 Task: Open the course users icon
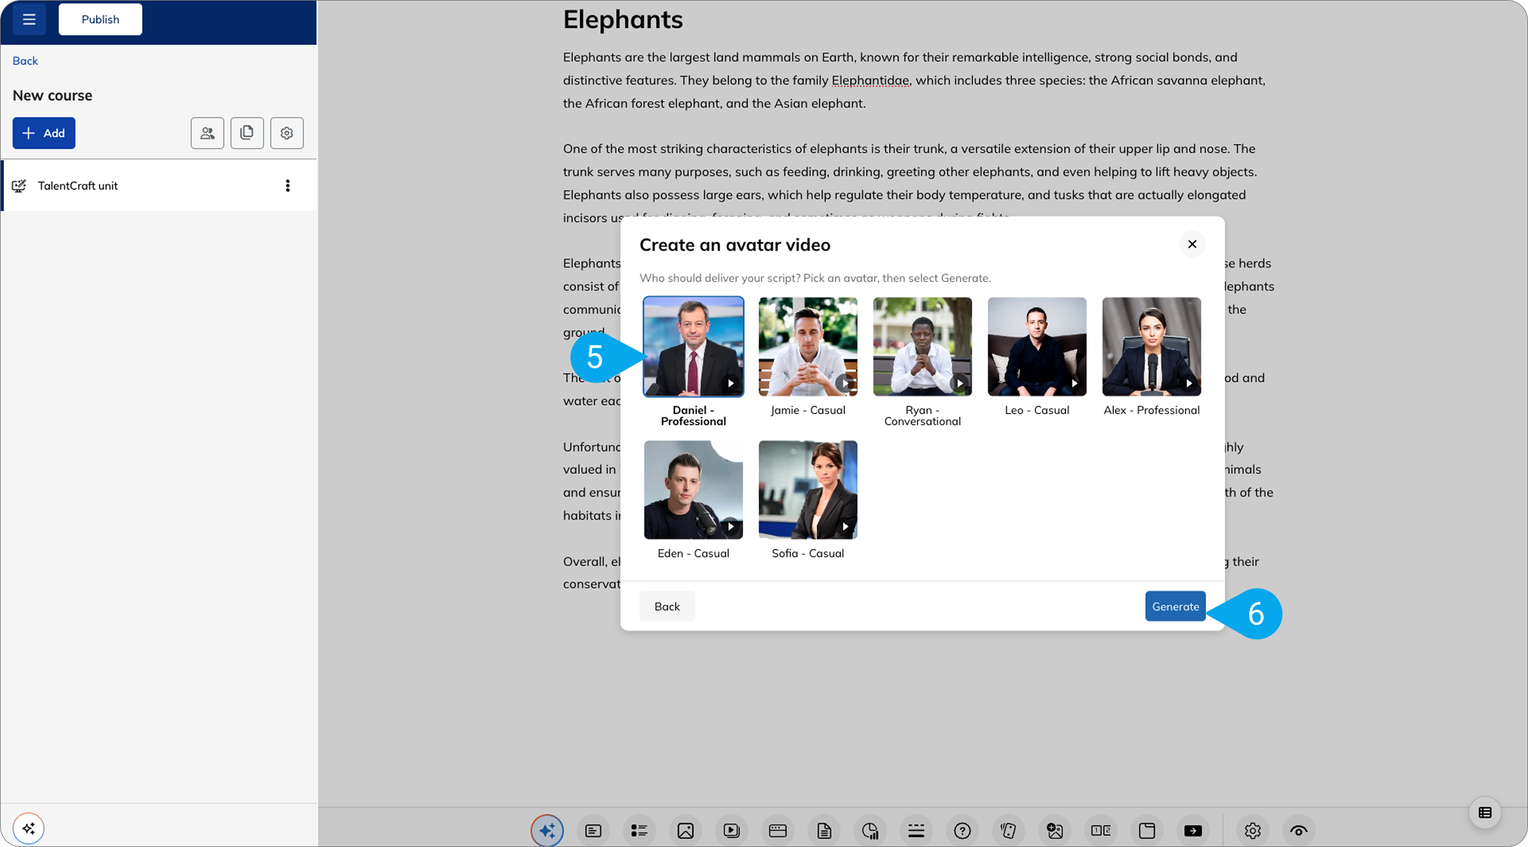[207, 133]
